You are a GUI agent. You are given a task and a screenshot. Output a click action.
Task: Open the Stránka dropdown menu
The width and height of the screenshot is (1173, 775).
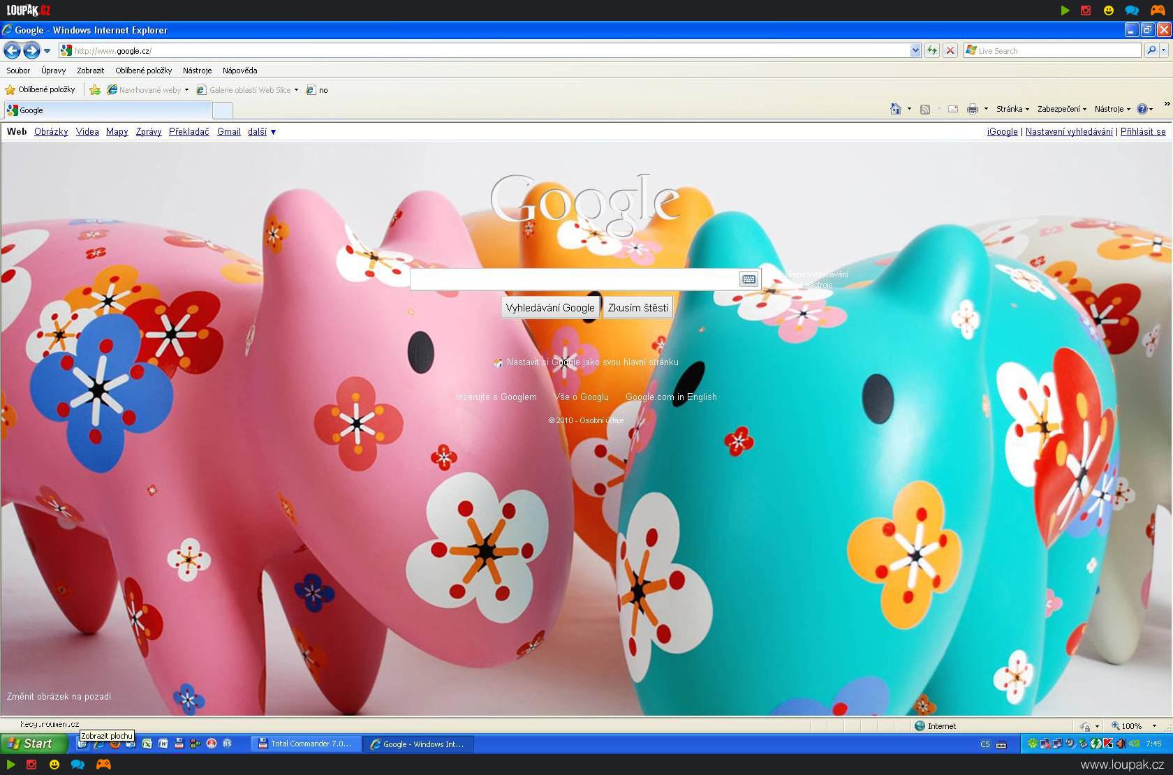(x=1012, y=109)
